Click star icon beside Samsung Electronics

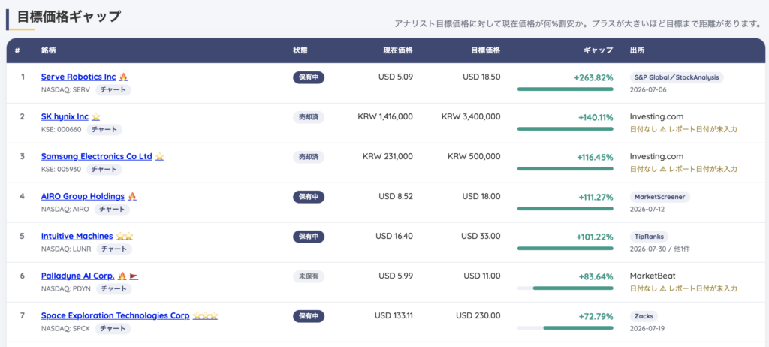coord(159,156)
